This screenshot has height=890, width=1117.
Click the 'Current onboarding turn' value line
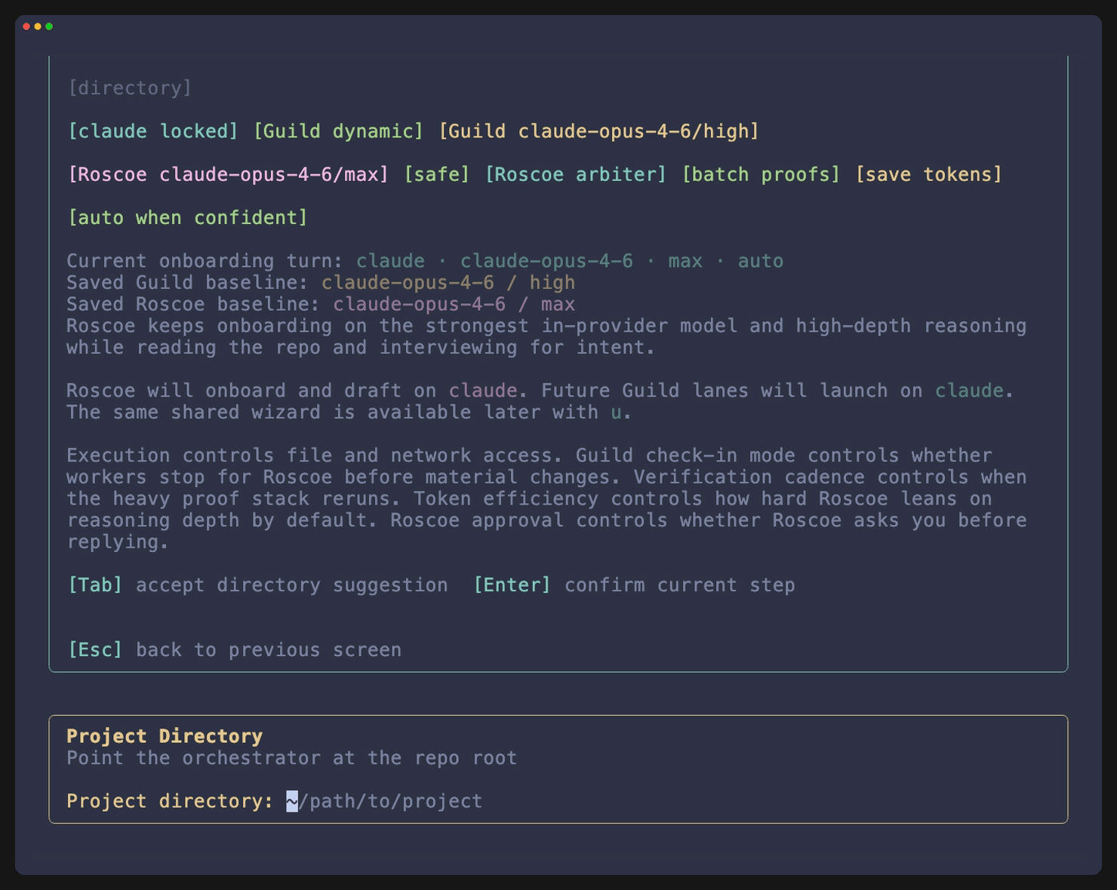570,261
